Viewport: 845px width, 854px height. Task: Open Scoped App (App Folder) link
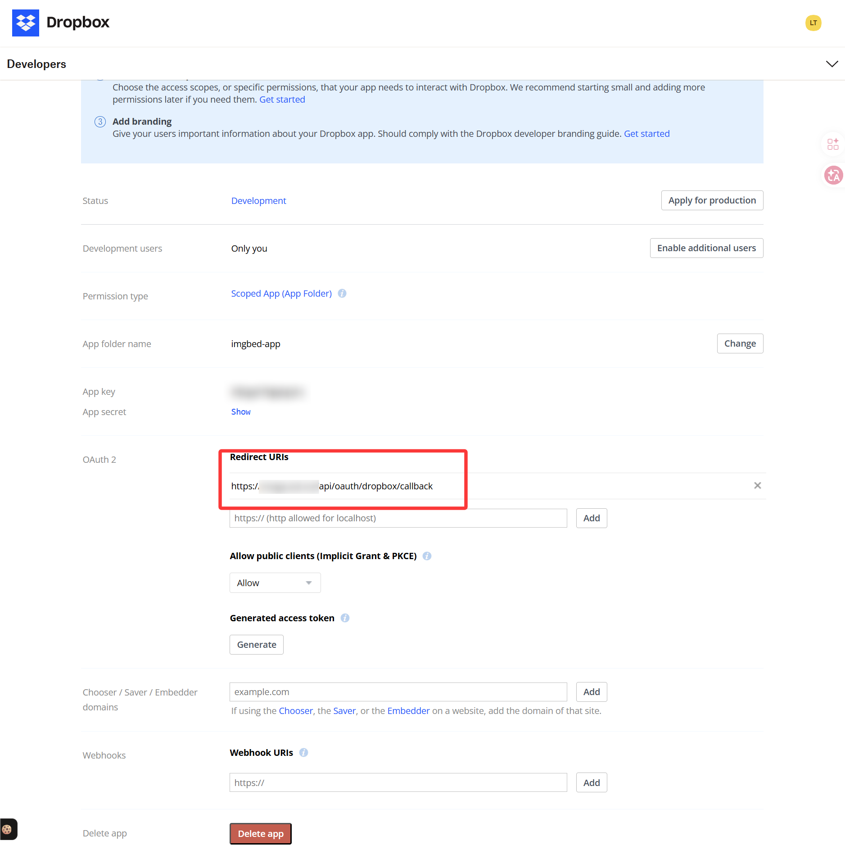click(281, 294)
